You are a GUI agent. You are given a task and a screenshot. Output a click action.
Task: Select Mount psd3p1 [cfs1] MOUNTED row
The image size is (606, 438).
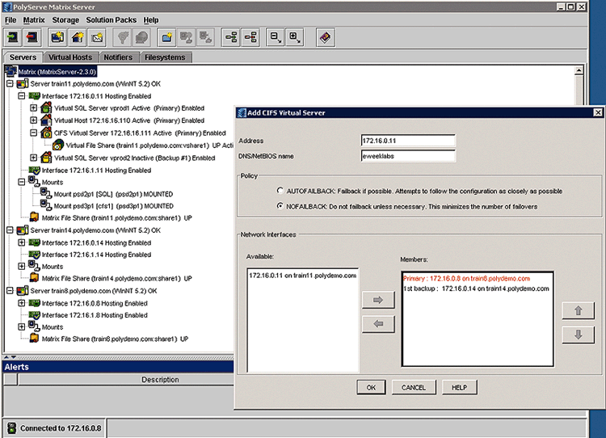coord(114,205)
